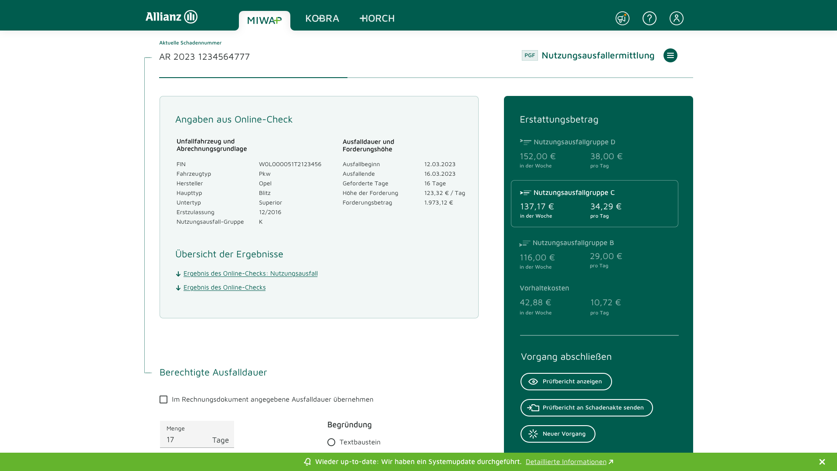Select Nutzungsausfallgruppe C option card

tap(594, 204)
